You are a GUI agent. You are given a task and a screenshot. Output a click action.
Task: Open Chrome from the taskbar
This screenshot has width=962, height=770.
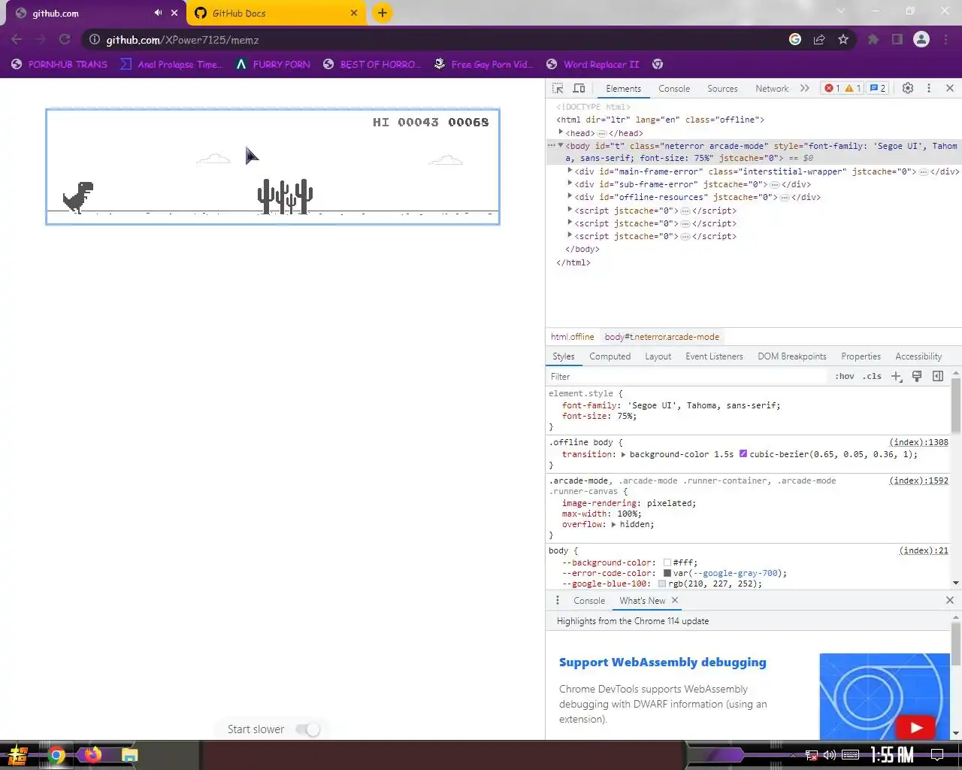coord(56,755)
